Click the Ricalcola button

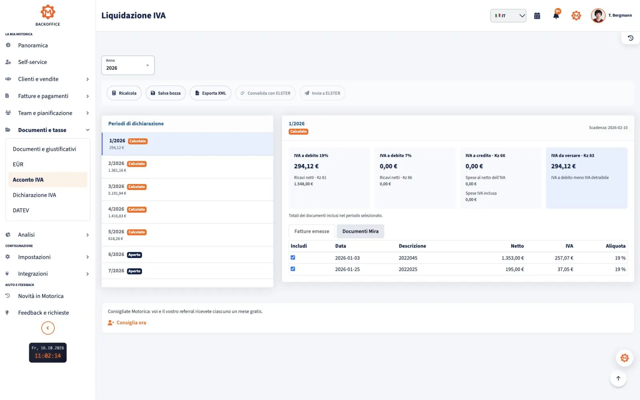click(x=124, y=93)
